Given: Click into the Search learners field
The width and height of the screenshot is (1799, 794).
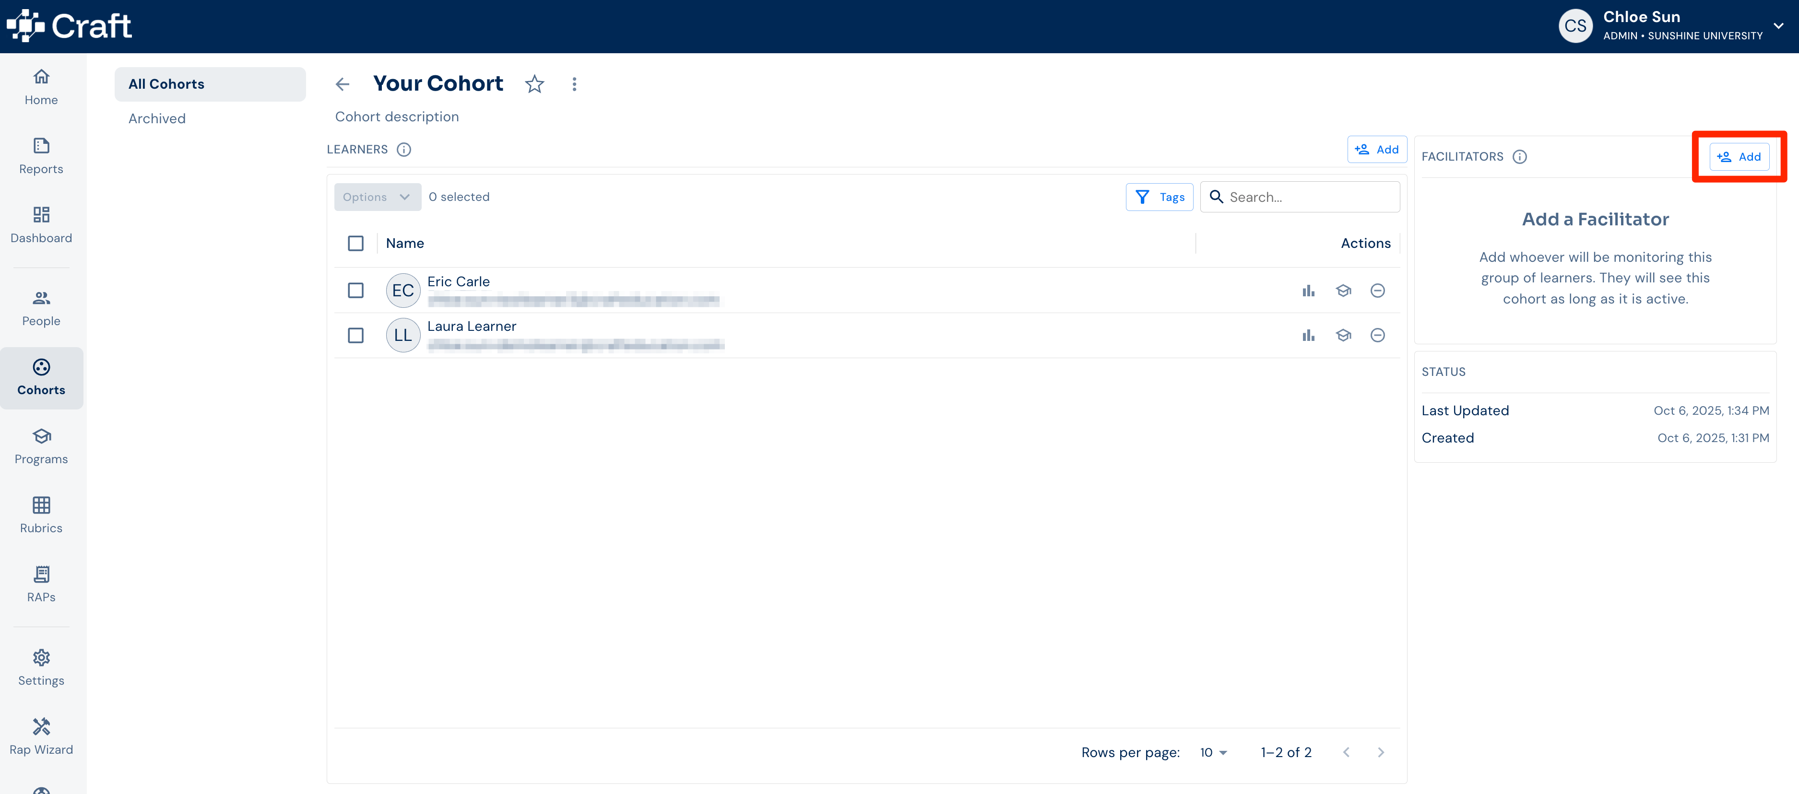Looking at the screenshot, I should coord(1299,197).
